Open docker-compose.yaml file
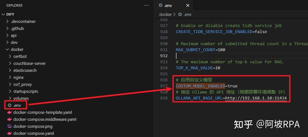 [x=33, y=133]
